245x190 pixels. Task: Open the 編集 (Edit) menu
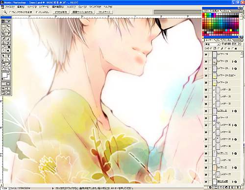point(21,7)
